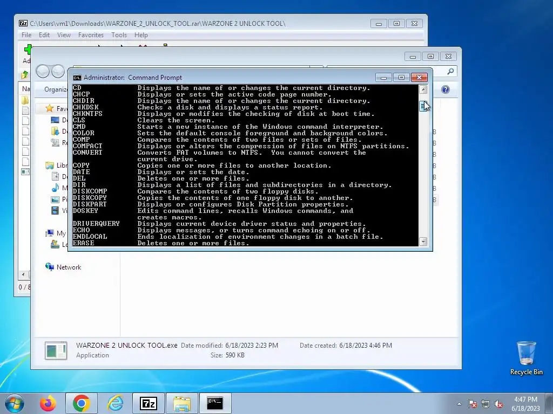Screen dimensions: 553x414
Task: Click the Favorites star icon in Explorer
Action: click(50, 108)
